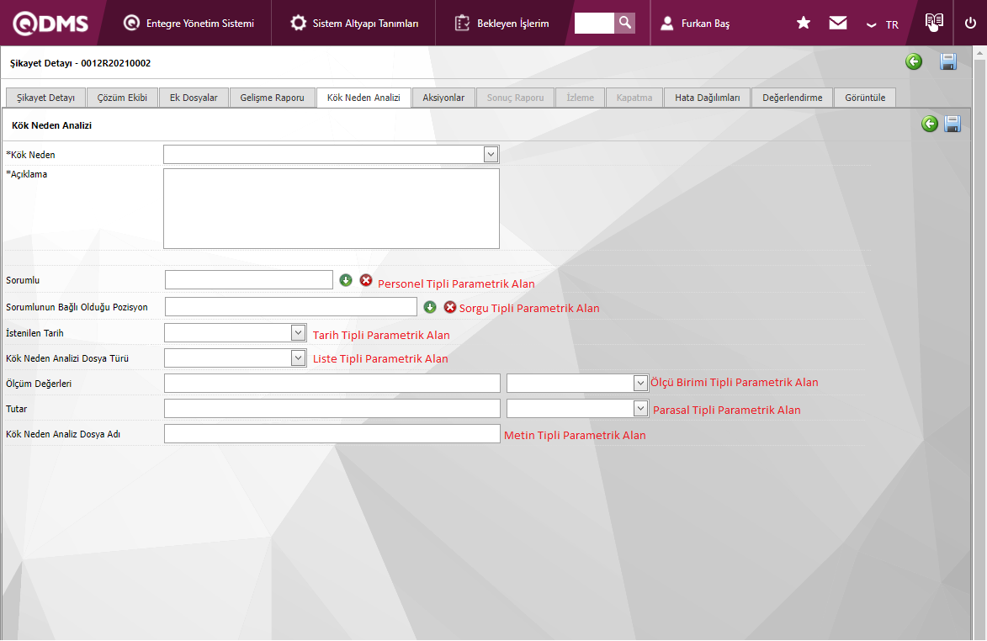Click green select arrow next to Sorumlu
This screenshot has height=641, width=987.
tap(346, 280)
